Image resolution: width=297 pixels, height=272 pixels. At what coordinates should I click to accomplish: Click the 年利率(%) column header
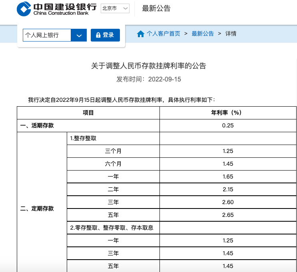coord(228,113)
